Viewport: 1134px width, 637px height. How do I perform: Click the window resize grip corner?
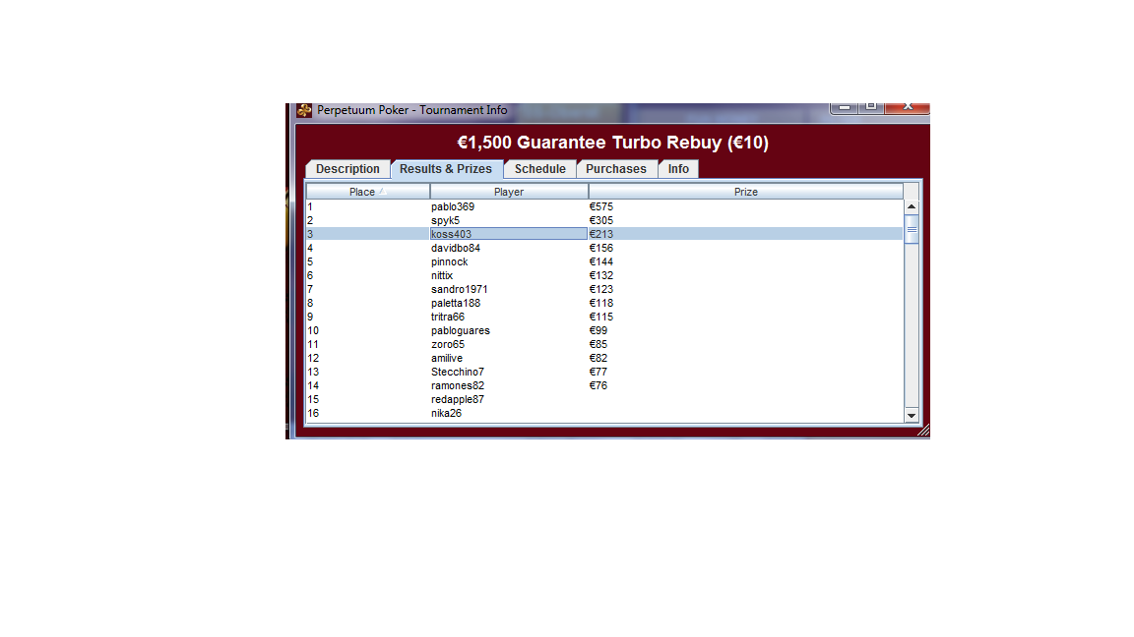(923, 431)
